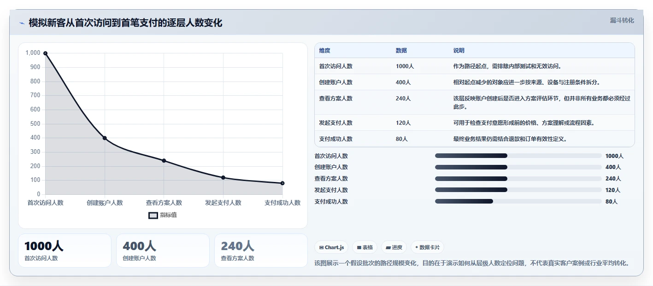This screenshot has height=286, width=653.
Task: Click description starting 该层反映账户创建后
Action: (x=542, y=103)
